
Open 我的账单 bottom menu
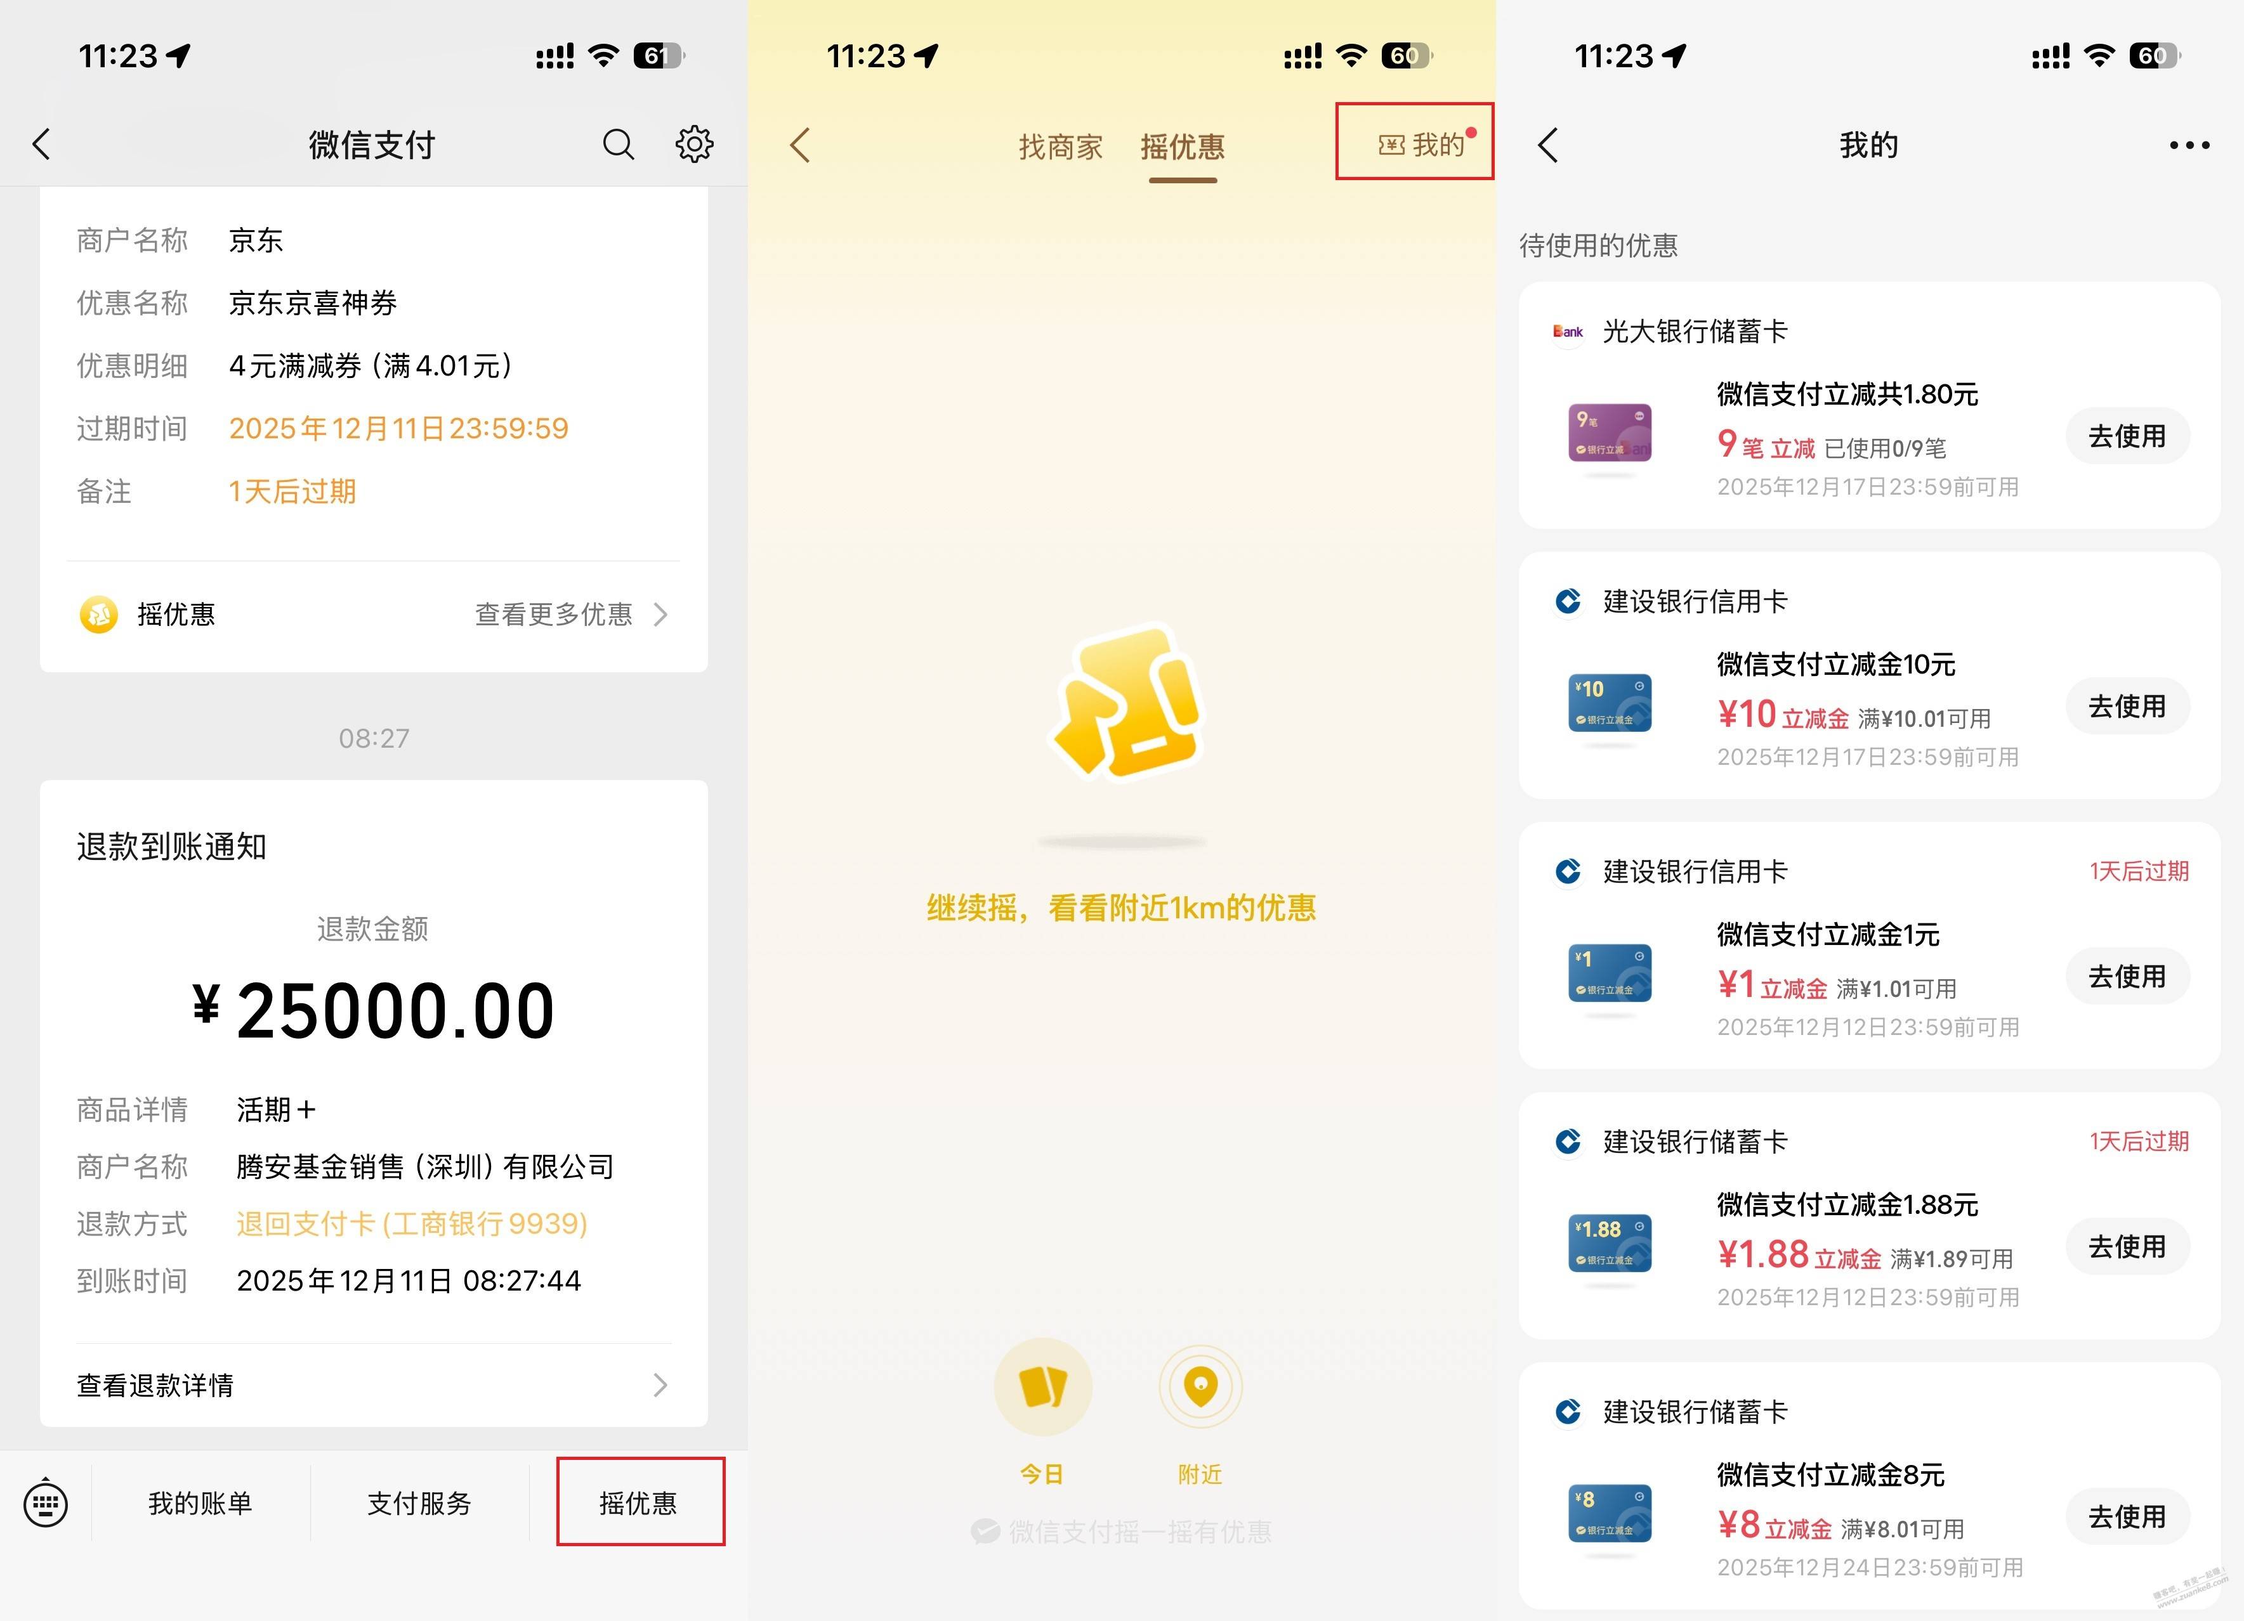point(201,1503)
